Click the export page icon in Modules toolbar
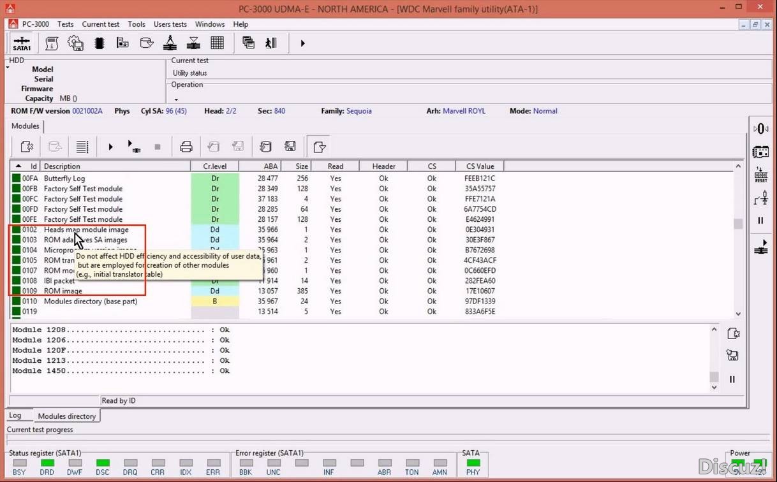This screenshot has height=482, width=777. (319, 147)
